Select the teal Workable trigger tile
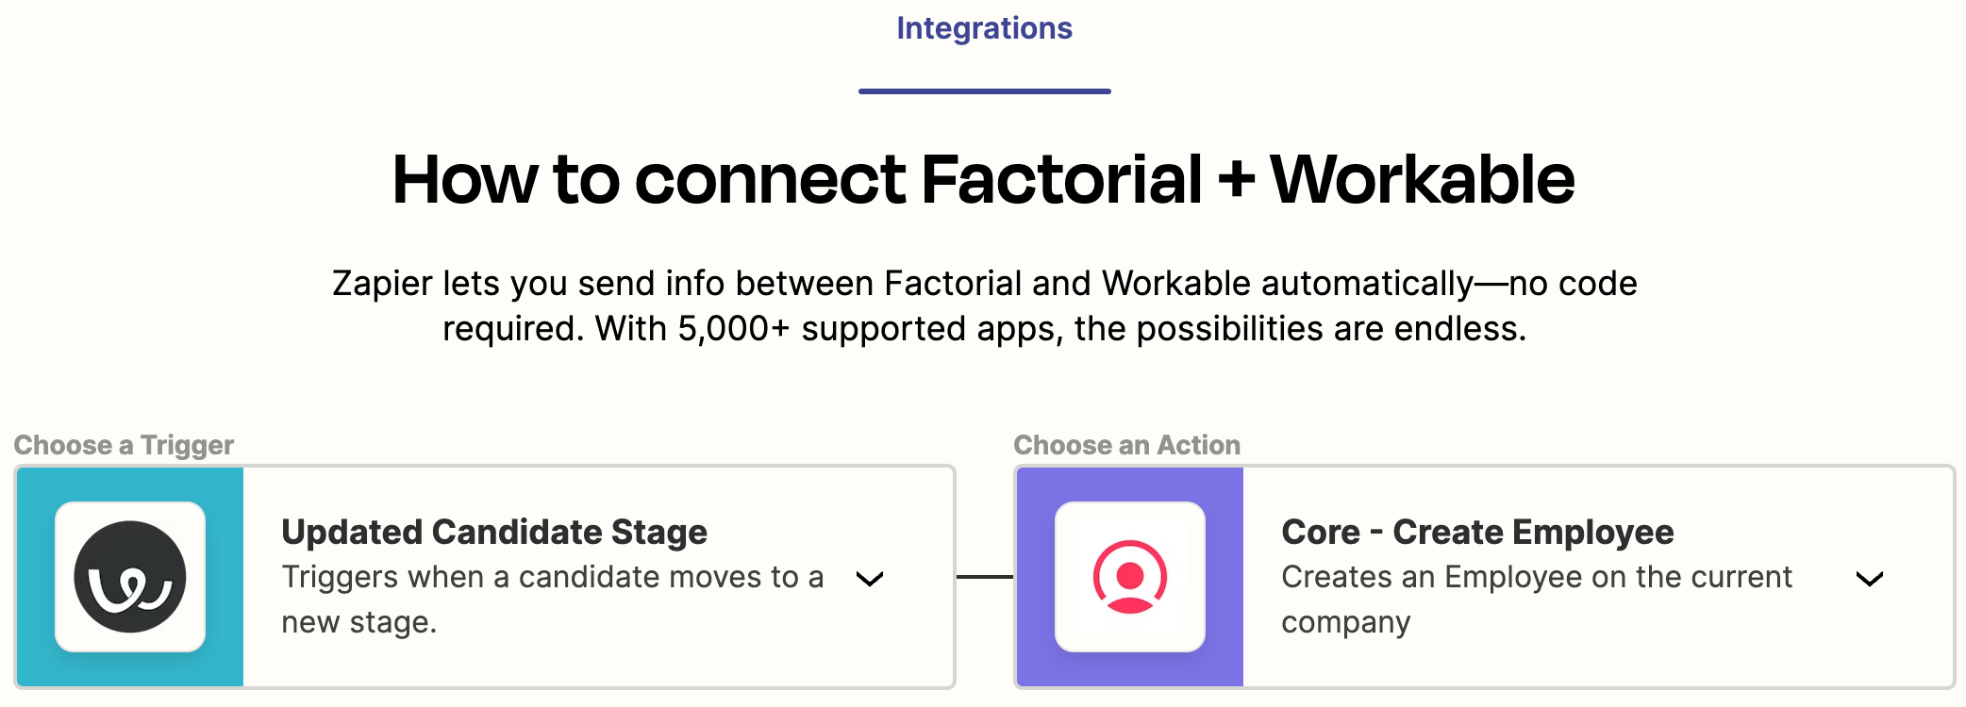The width and height of the screenshot is (1966, 707). coord(130,577)
